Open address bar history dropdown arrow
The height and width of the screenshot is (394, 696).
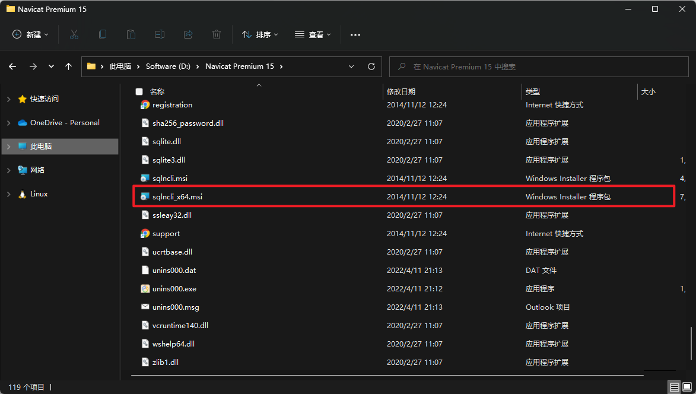(351, 66)
